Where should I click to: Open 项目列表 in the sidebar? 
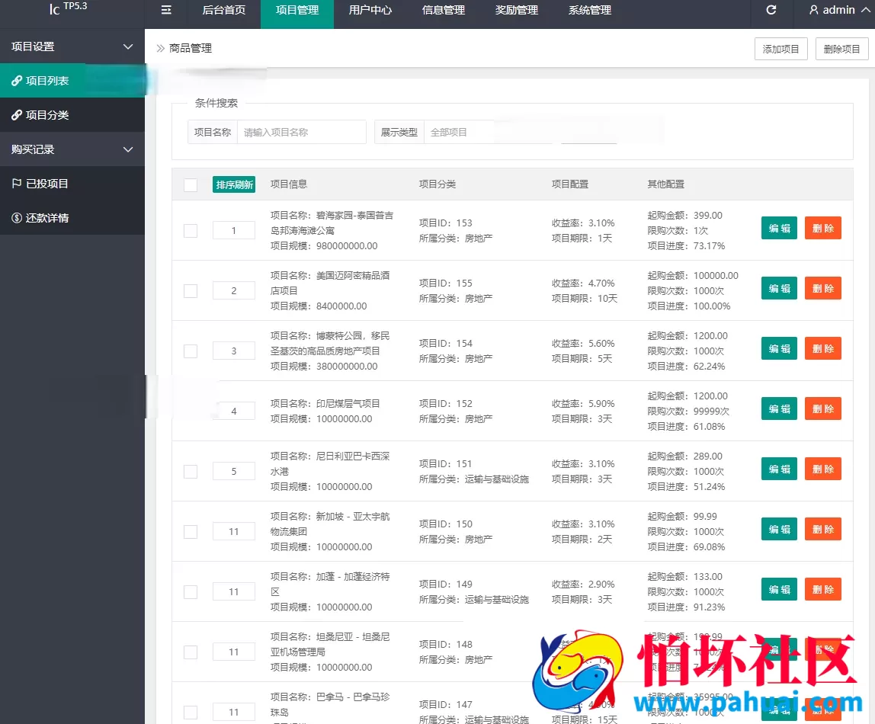tap(72, 81)
